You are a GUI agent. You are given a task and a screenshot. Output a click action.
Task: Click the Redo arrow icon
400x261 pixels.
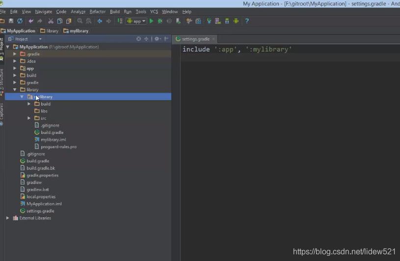(40, 21)
